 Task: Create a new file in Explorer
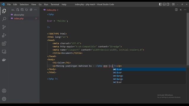click(18, 10)
